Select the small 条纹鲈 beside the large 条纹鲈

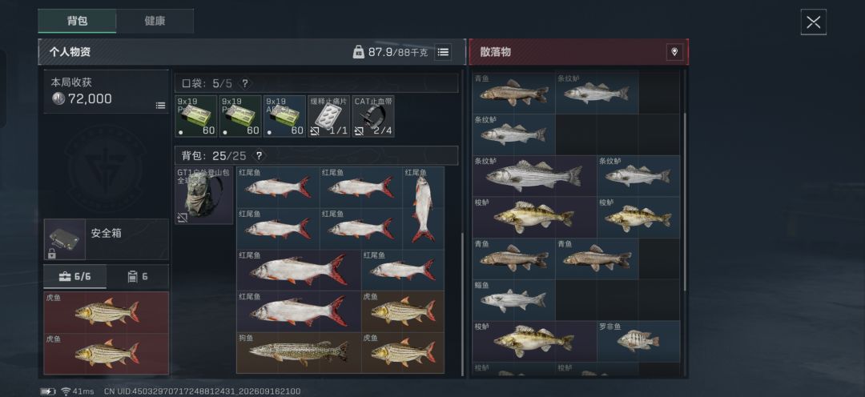point(638,176)
